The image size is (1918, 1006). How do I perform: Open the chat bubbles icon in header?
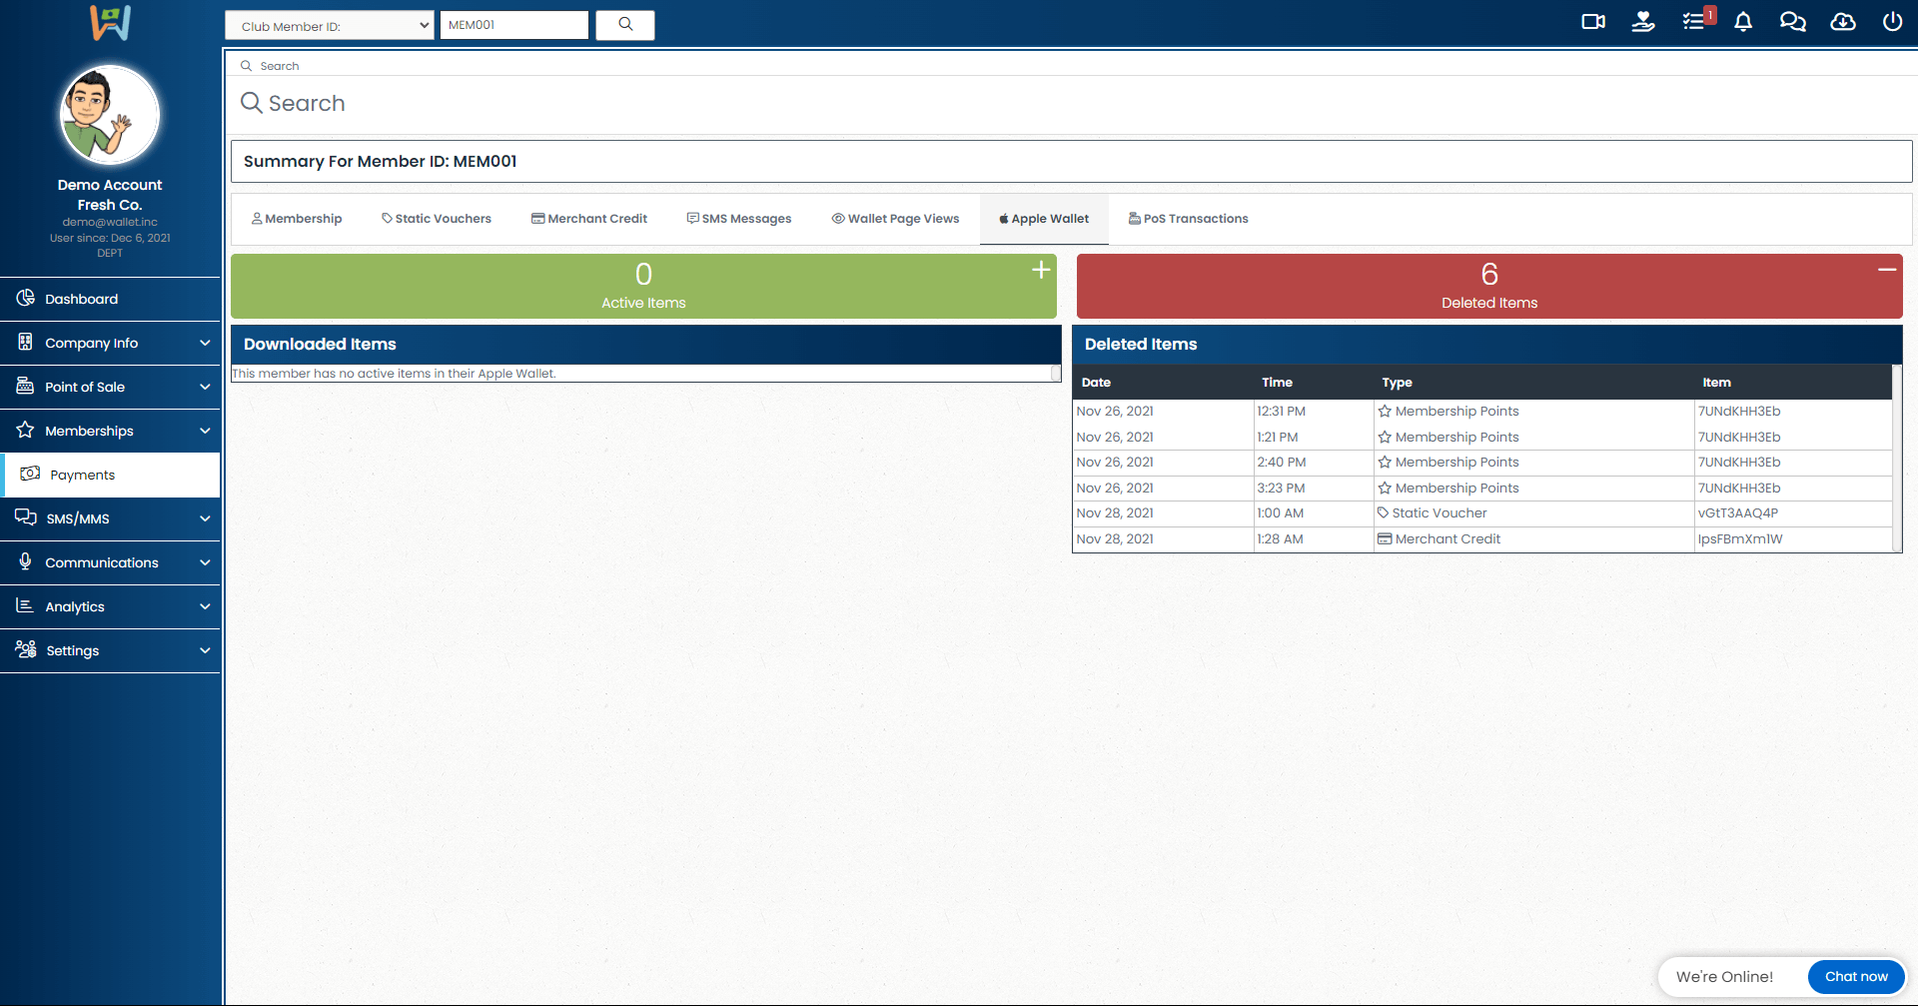pyautogui.click(x=1792, y=22)
